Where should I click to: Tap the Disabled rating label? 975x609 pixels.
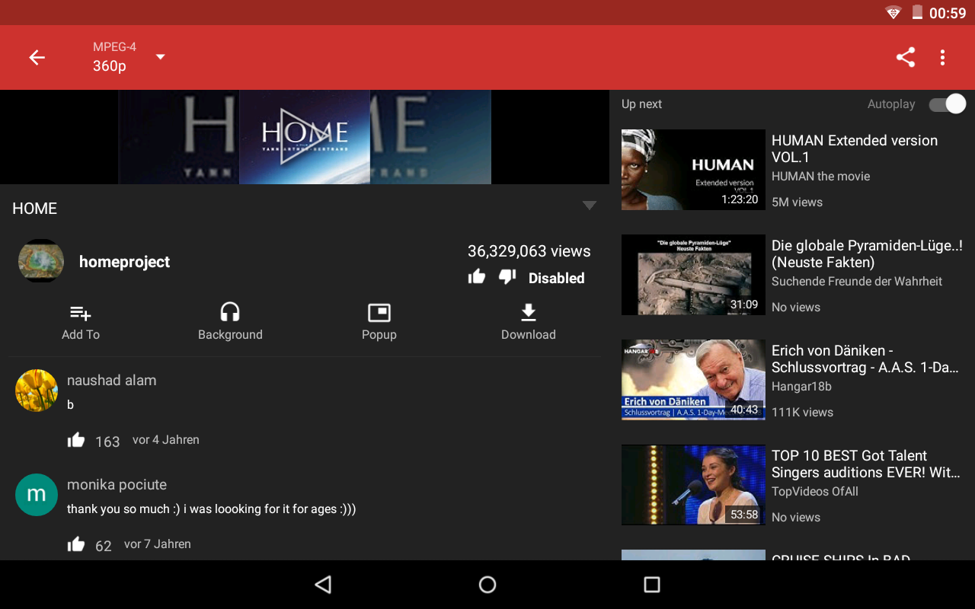(556, 278)
